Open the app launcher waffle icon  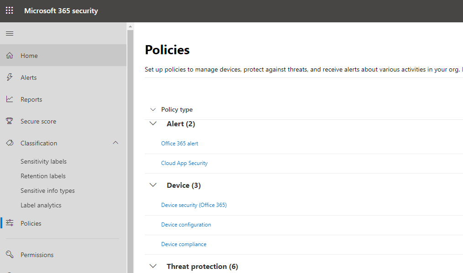click(10, 10)
